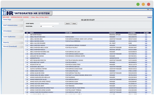Select site PI1M FELDA BUKIT TEMBAGA
The image size is (154, 95).
73,90
